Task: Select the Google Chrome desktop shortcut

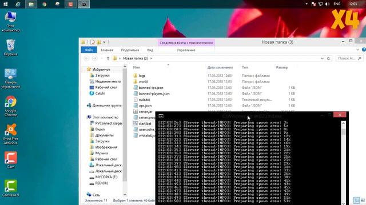Action: coord(10,106)
